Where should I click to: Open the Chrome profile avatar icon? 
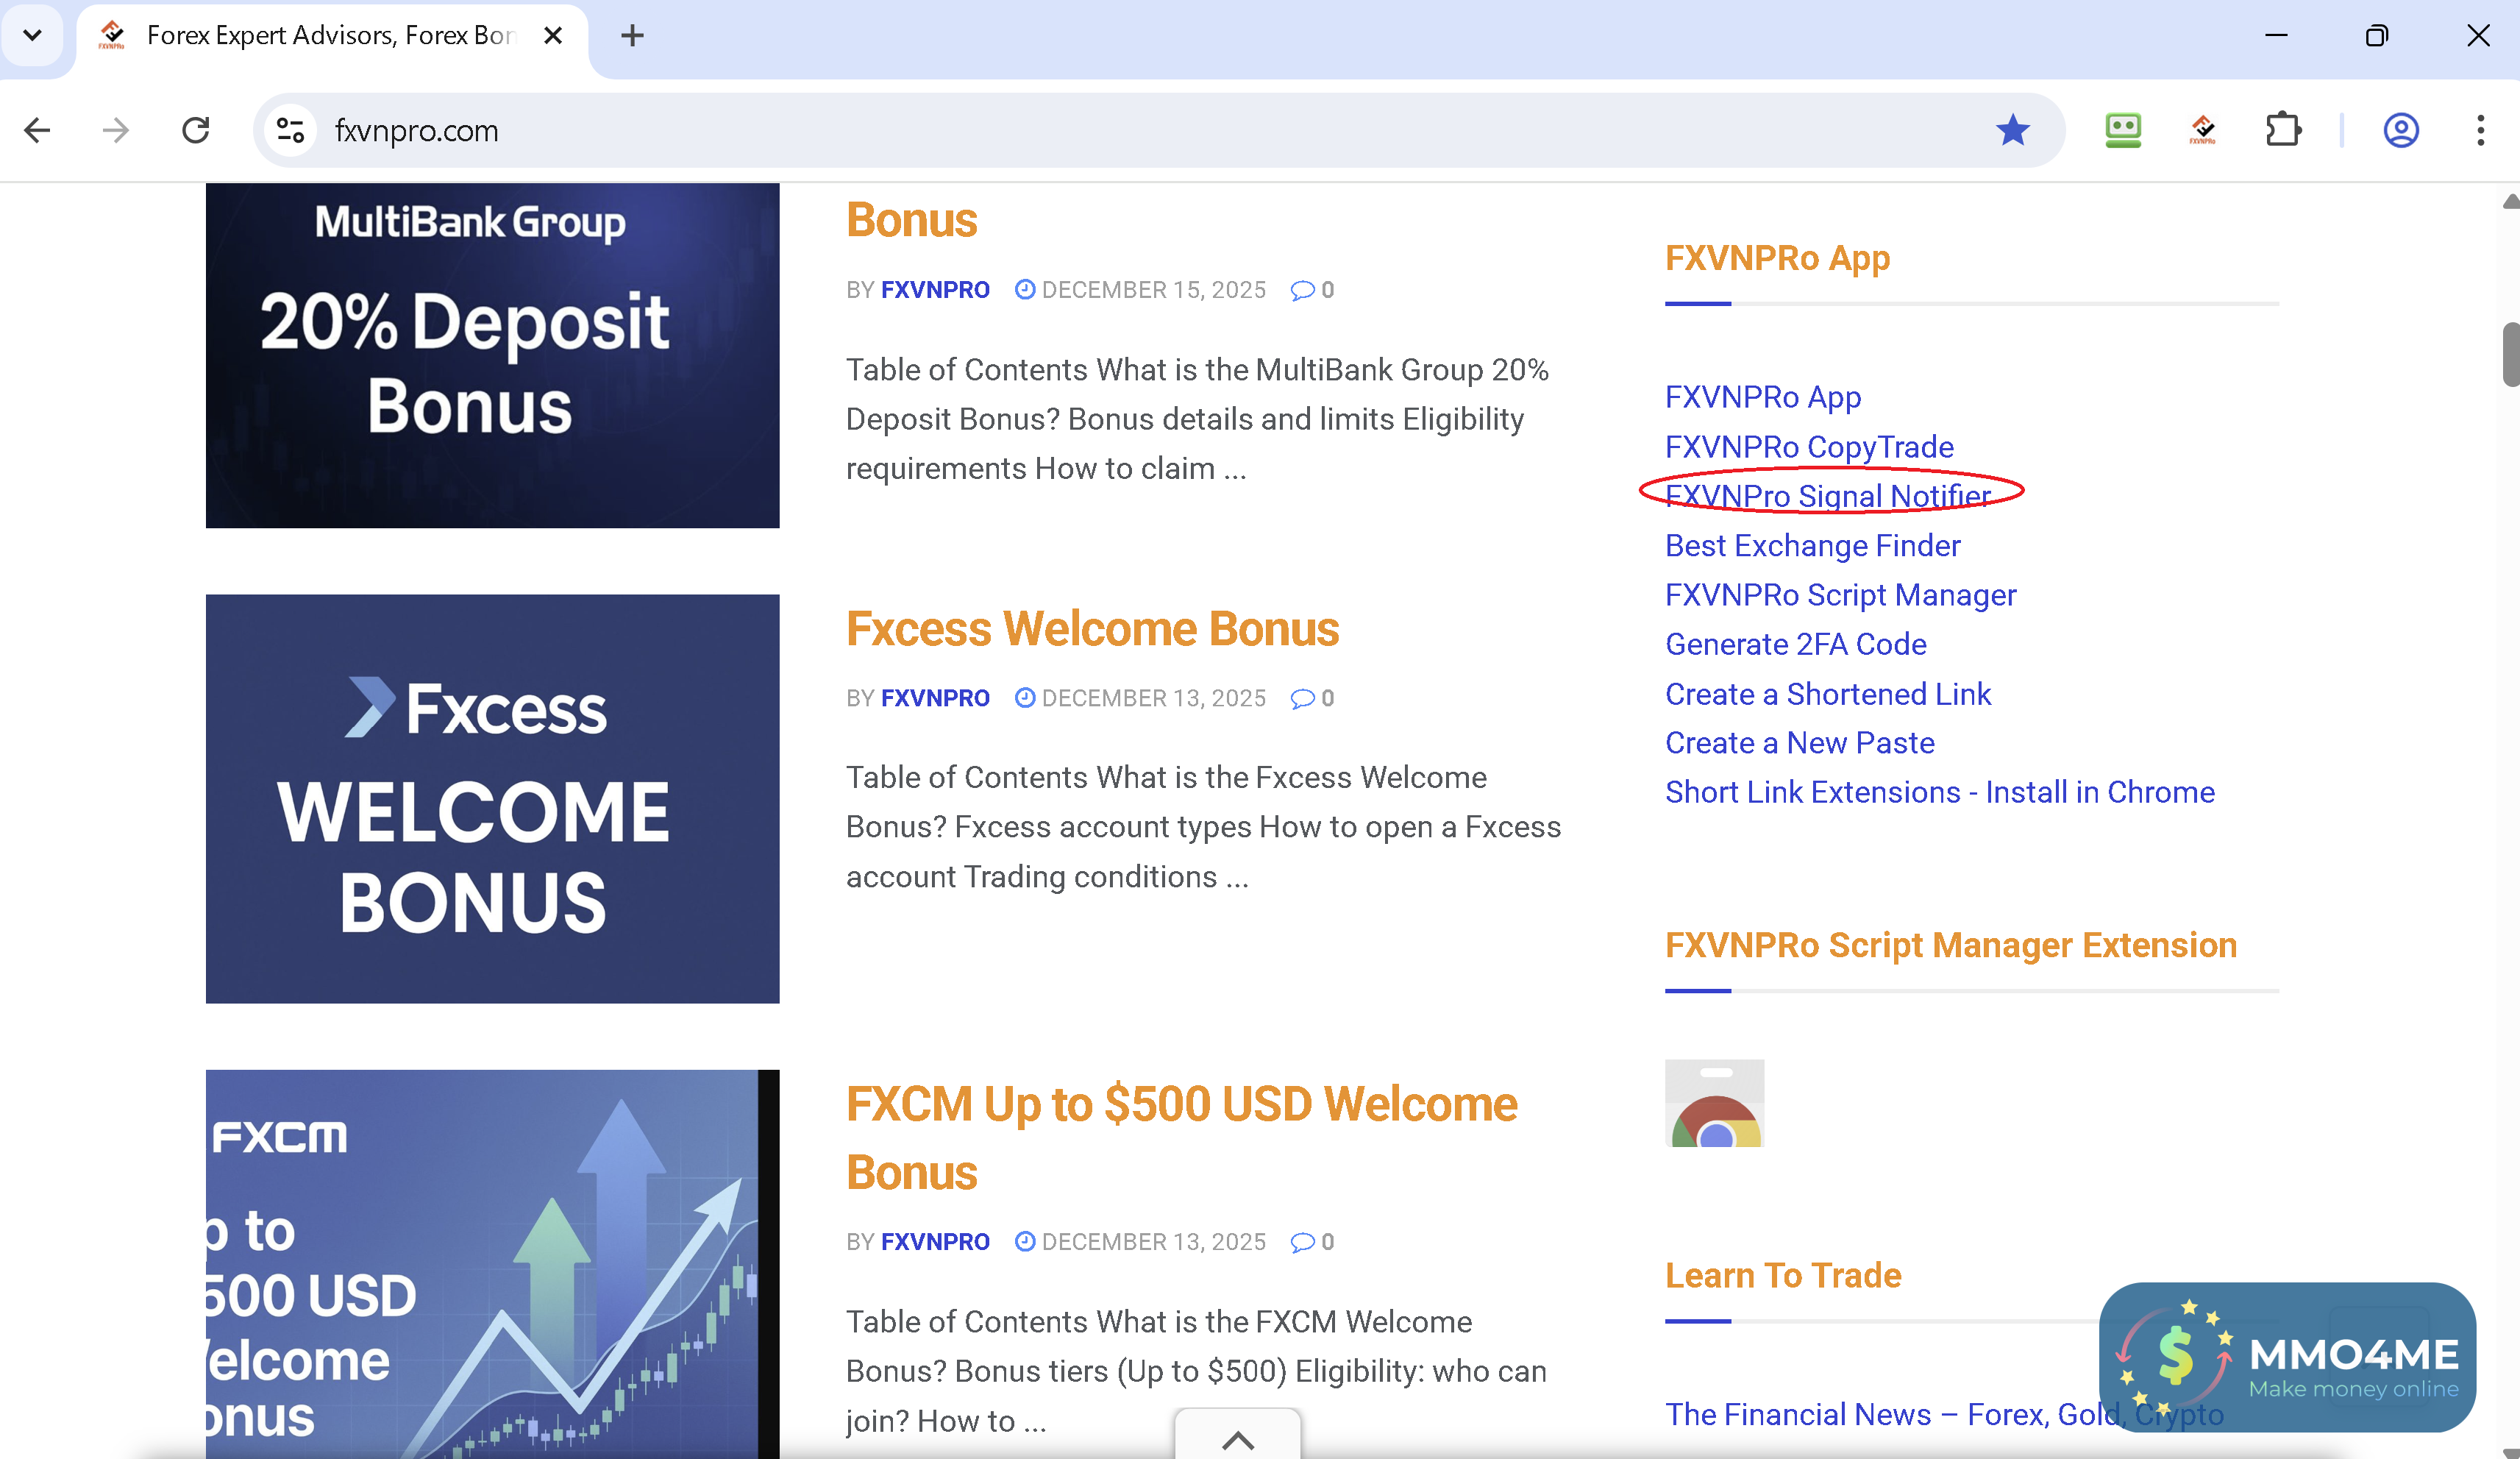[2400, 130]
